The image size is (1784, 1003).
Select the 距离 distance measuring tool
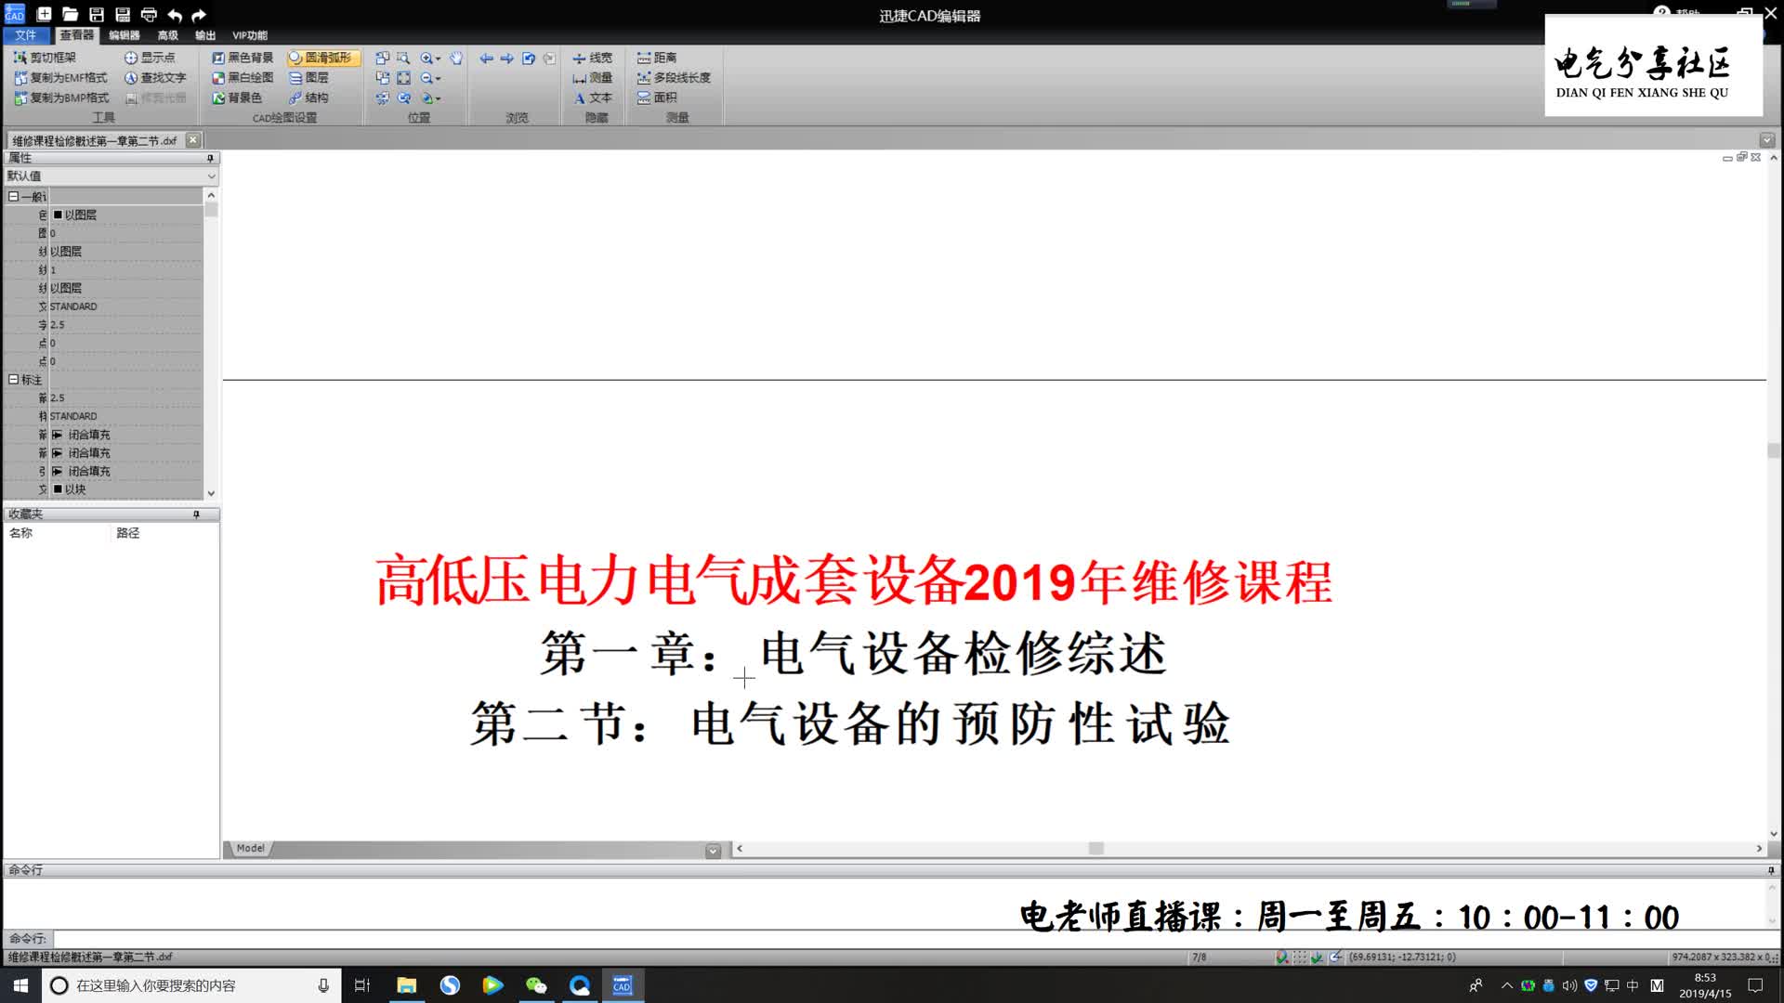point(657,58)
